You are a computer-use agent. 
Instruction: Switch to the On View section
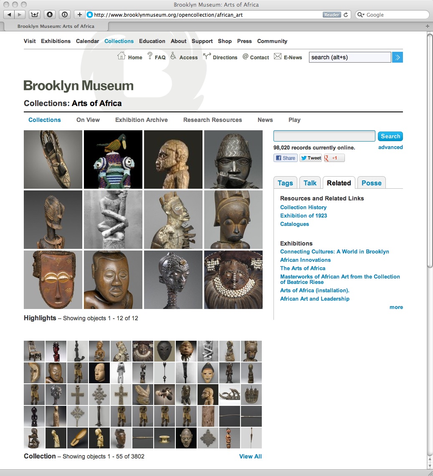[88, 120]
